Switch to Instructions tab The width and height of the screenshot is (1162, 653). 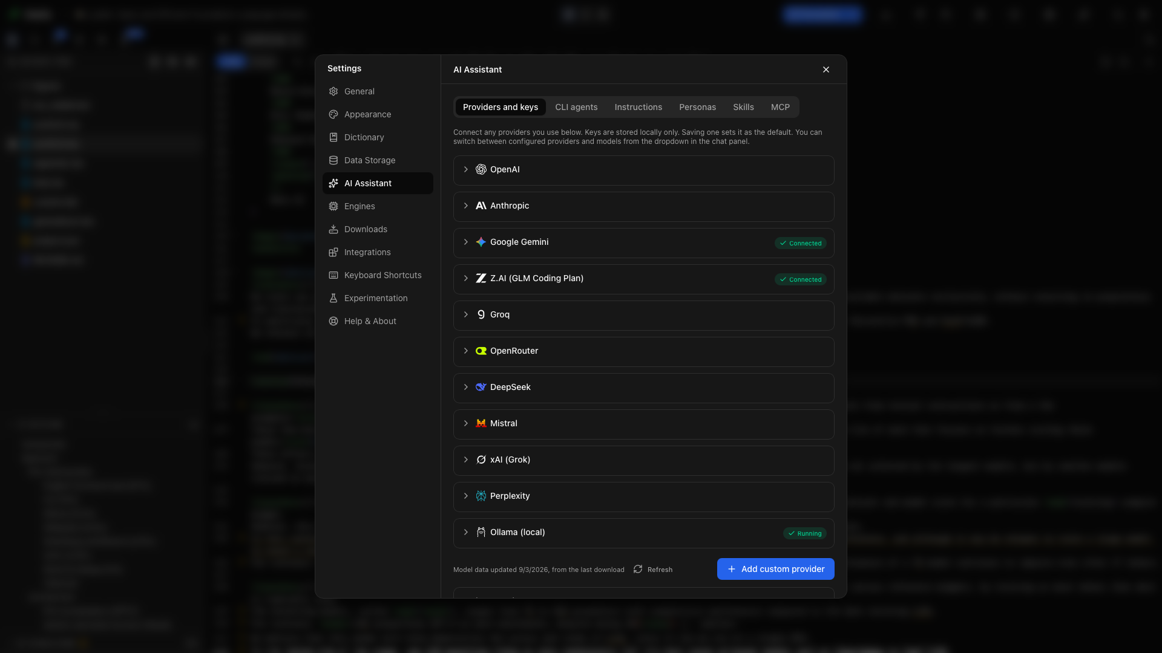[x=638, y=107]
